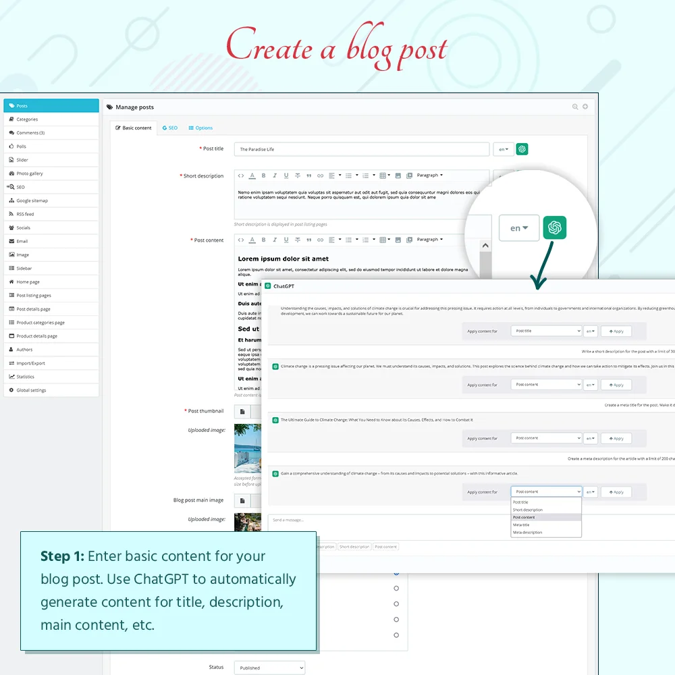Click the insert link icon in post content toolbar
Viewport: 675px width, 675px height.
coord(319,240)
